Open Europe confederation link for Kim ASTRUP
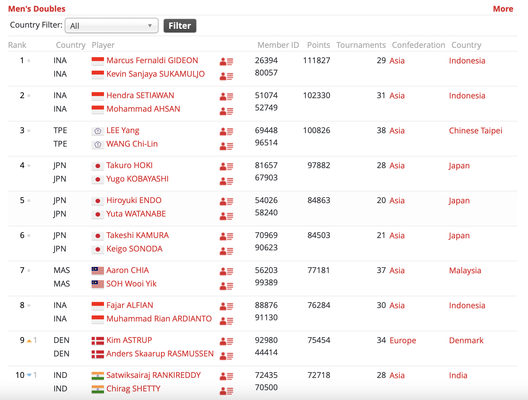This screenshot has width=528, height=400. tap(403, 340)
